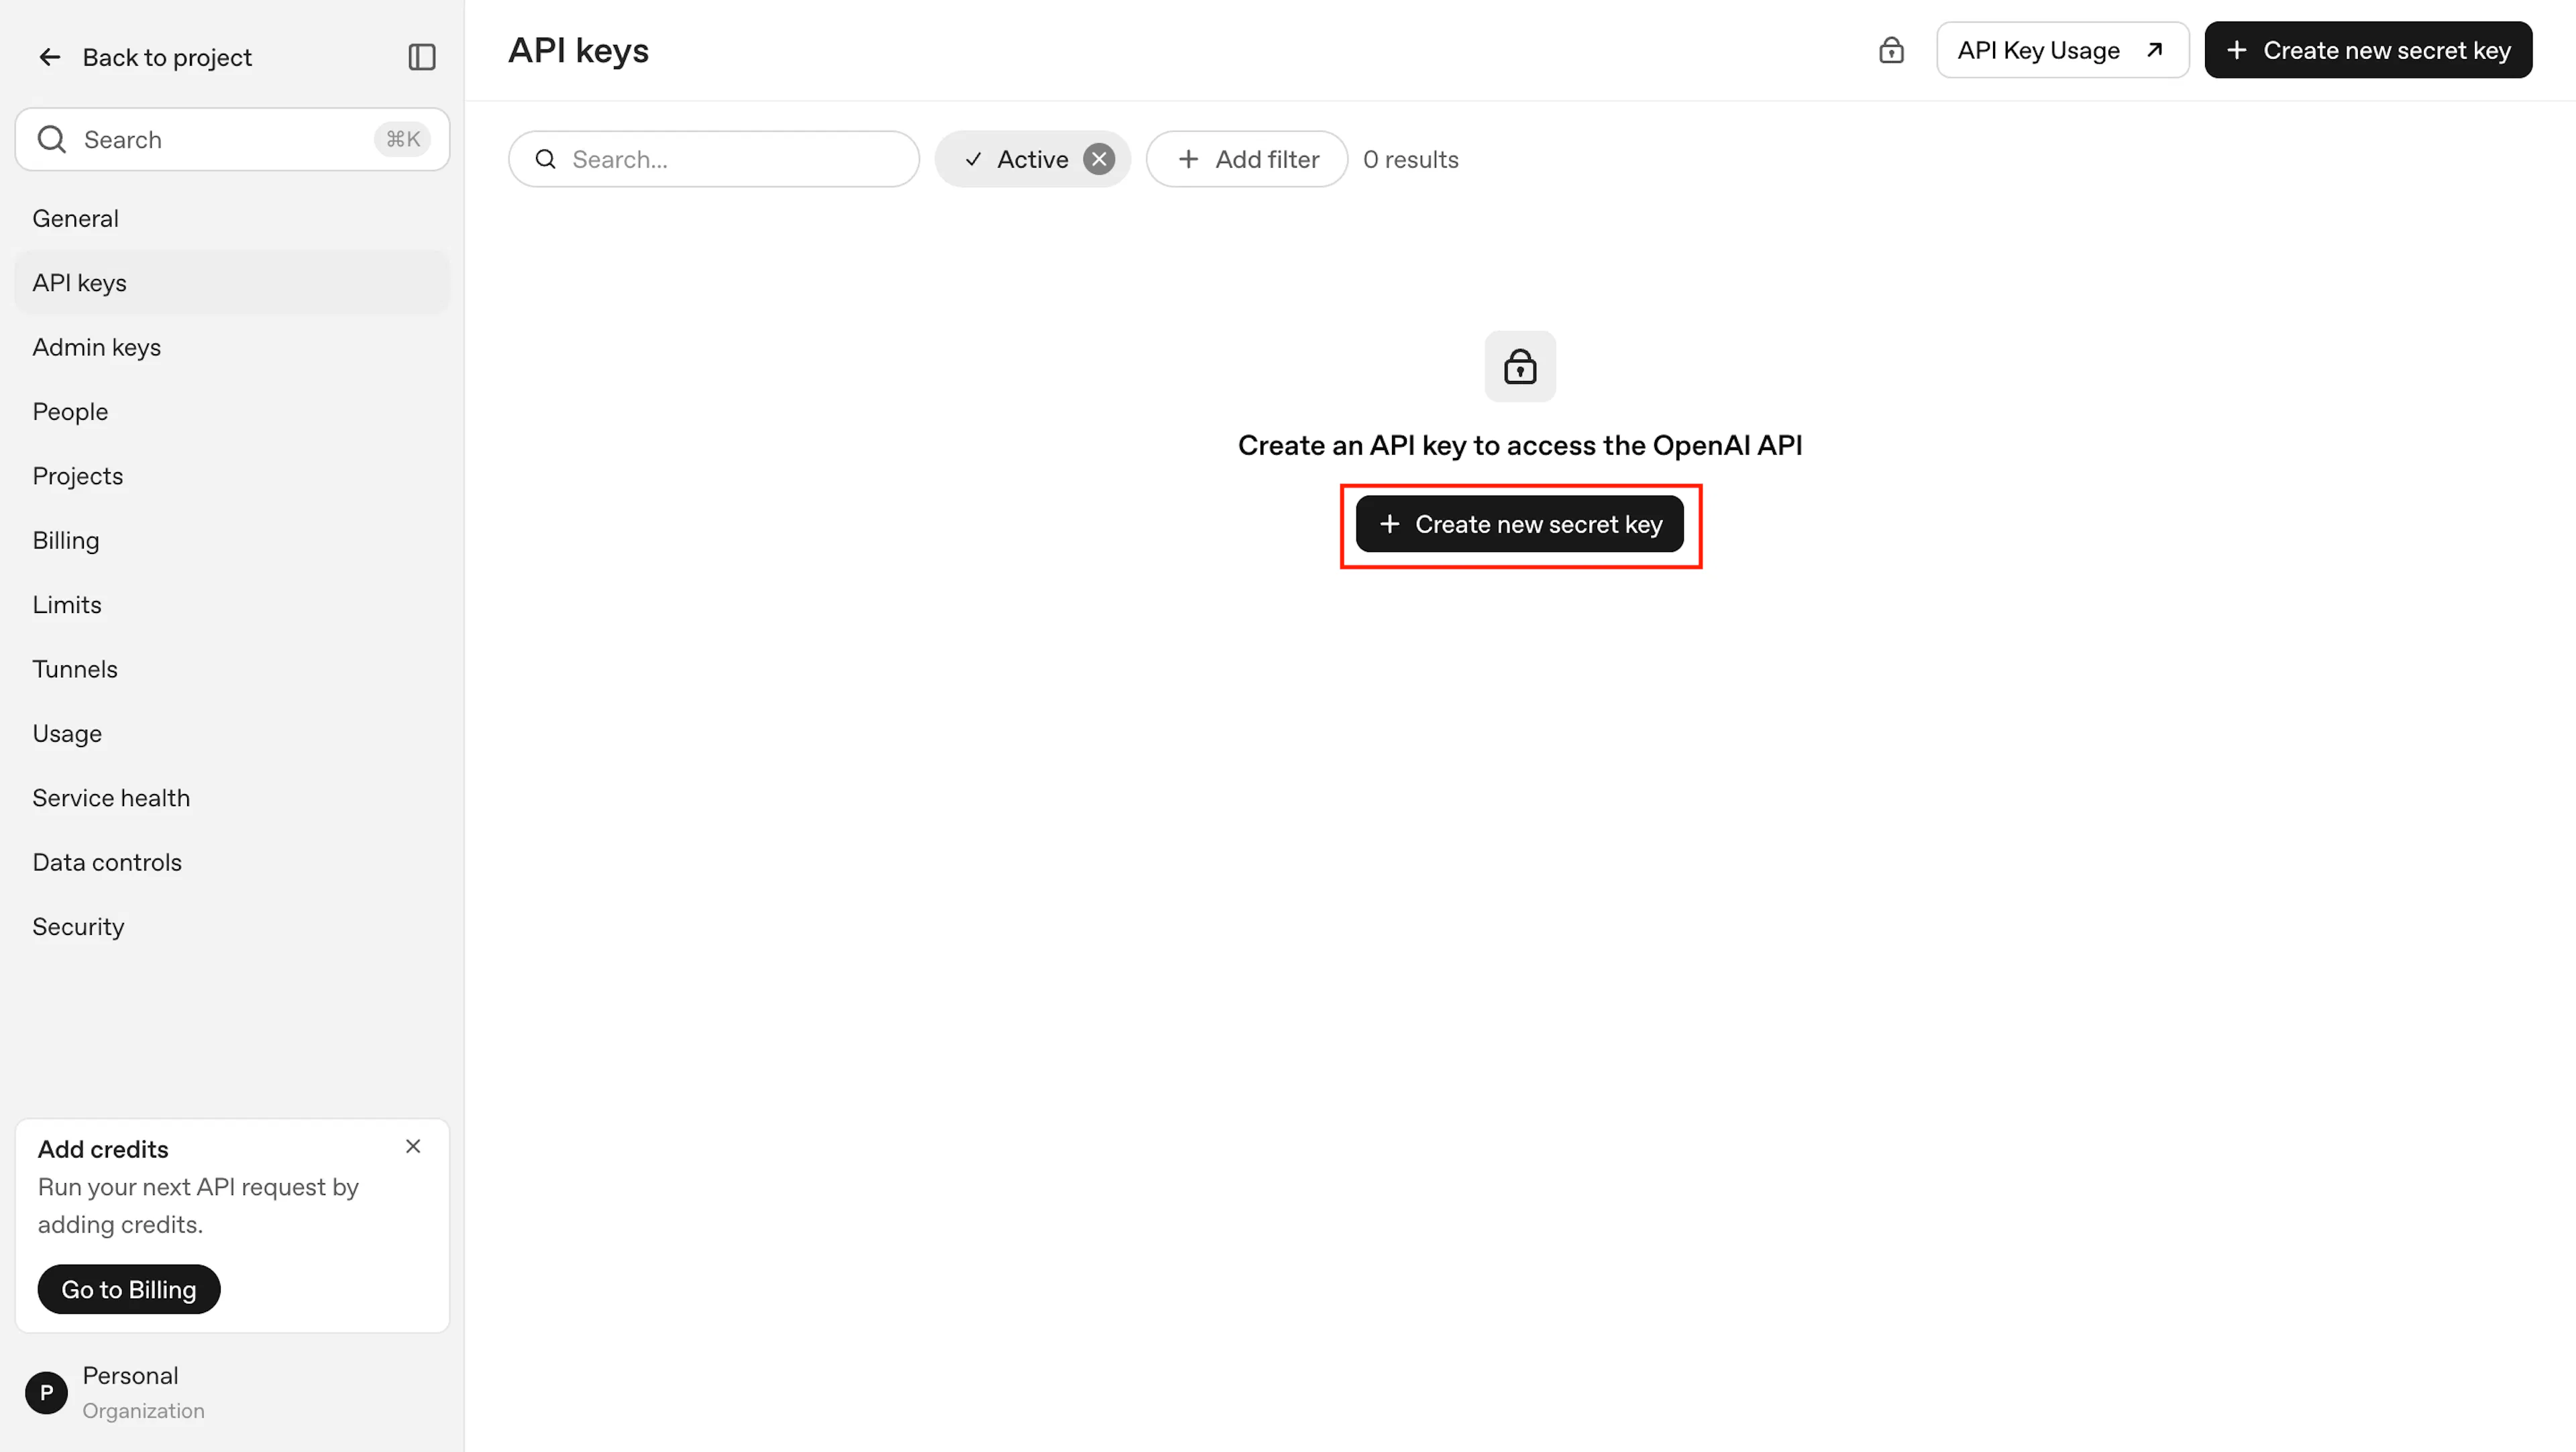This screenshot has width=2576, height=1452.
Task: Click the lock icon next to API Key Usage
Action: click(x=1891, y=50)
